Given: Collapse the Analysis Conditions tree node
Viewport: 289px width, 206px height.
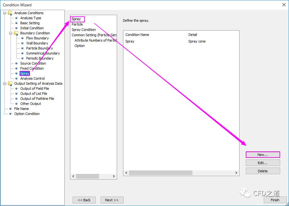Looking at the screenshot, I should tap(5, 13).
